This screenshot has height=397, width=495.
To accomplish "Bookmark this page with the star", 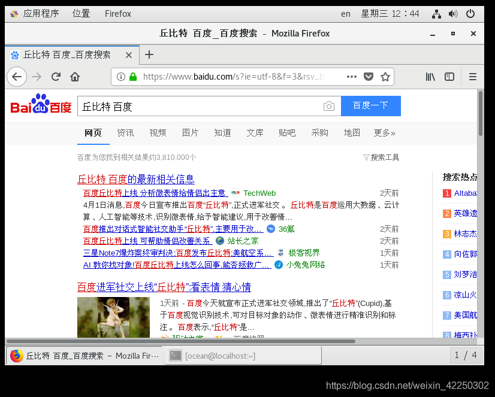I will pos(385,77).
